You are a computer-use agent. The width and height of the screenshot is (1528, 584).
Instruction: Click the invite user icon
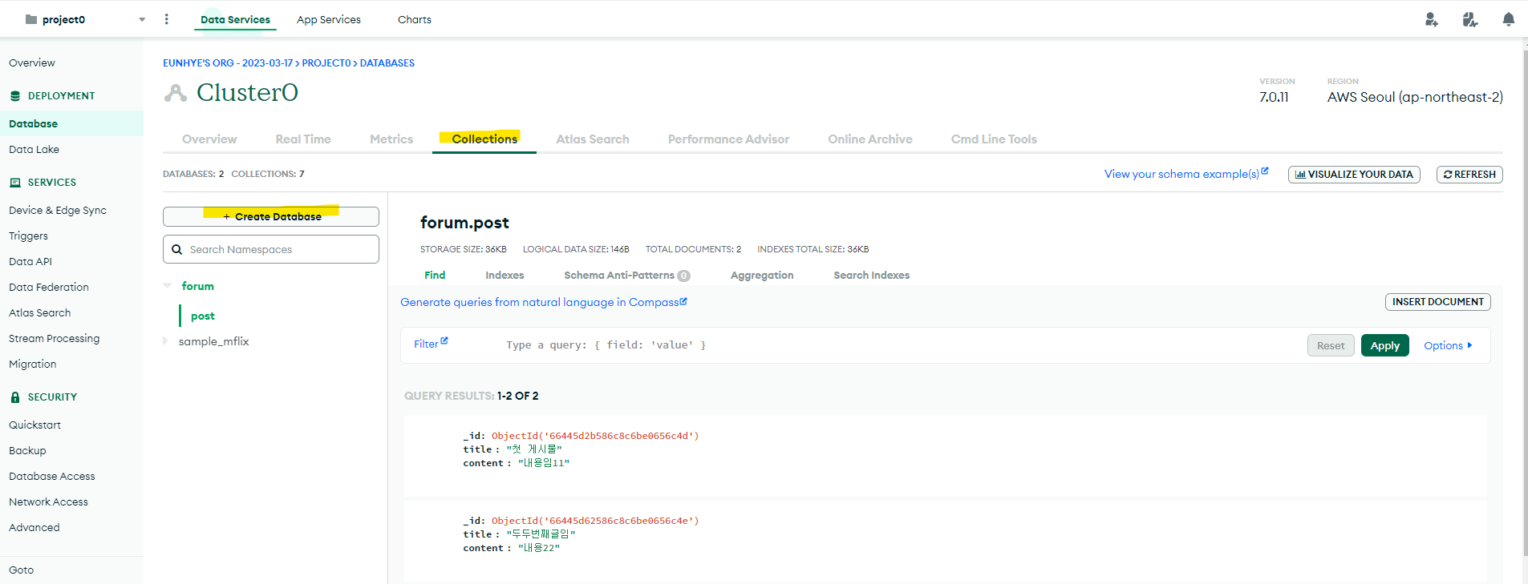(x=1431, y=19)
